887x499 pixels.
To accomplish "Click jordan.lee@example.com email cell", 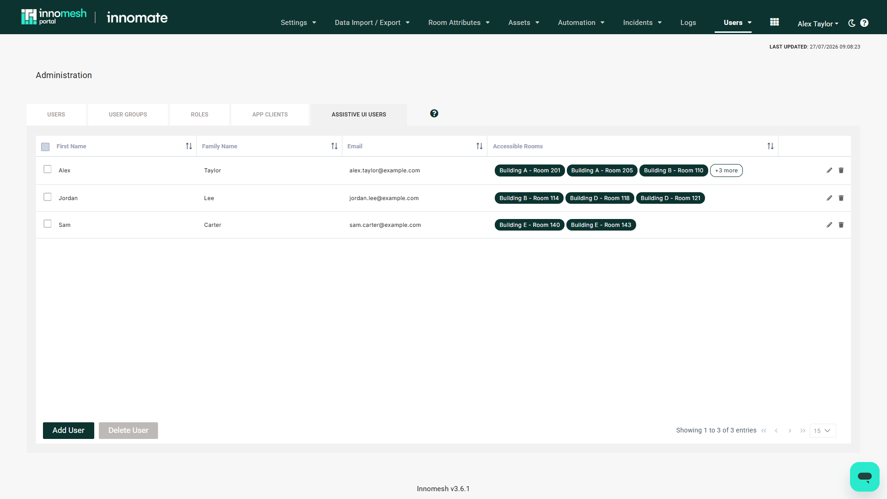I will [384, 198].
